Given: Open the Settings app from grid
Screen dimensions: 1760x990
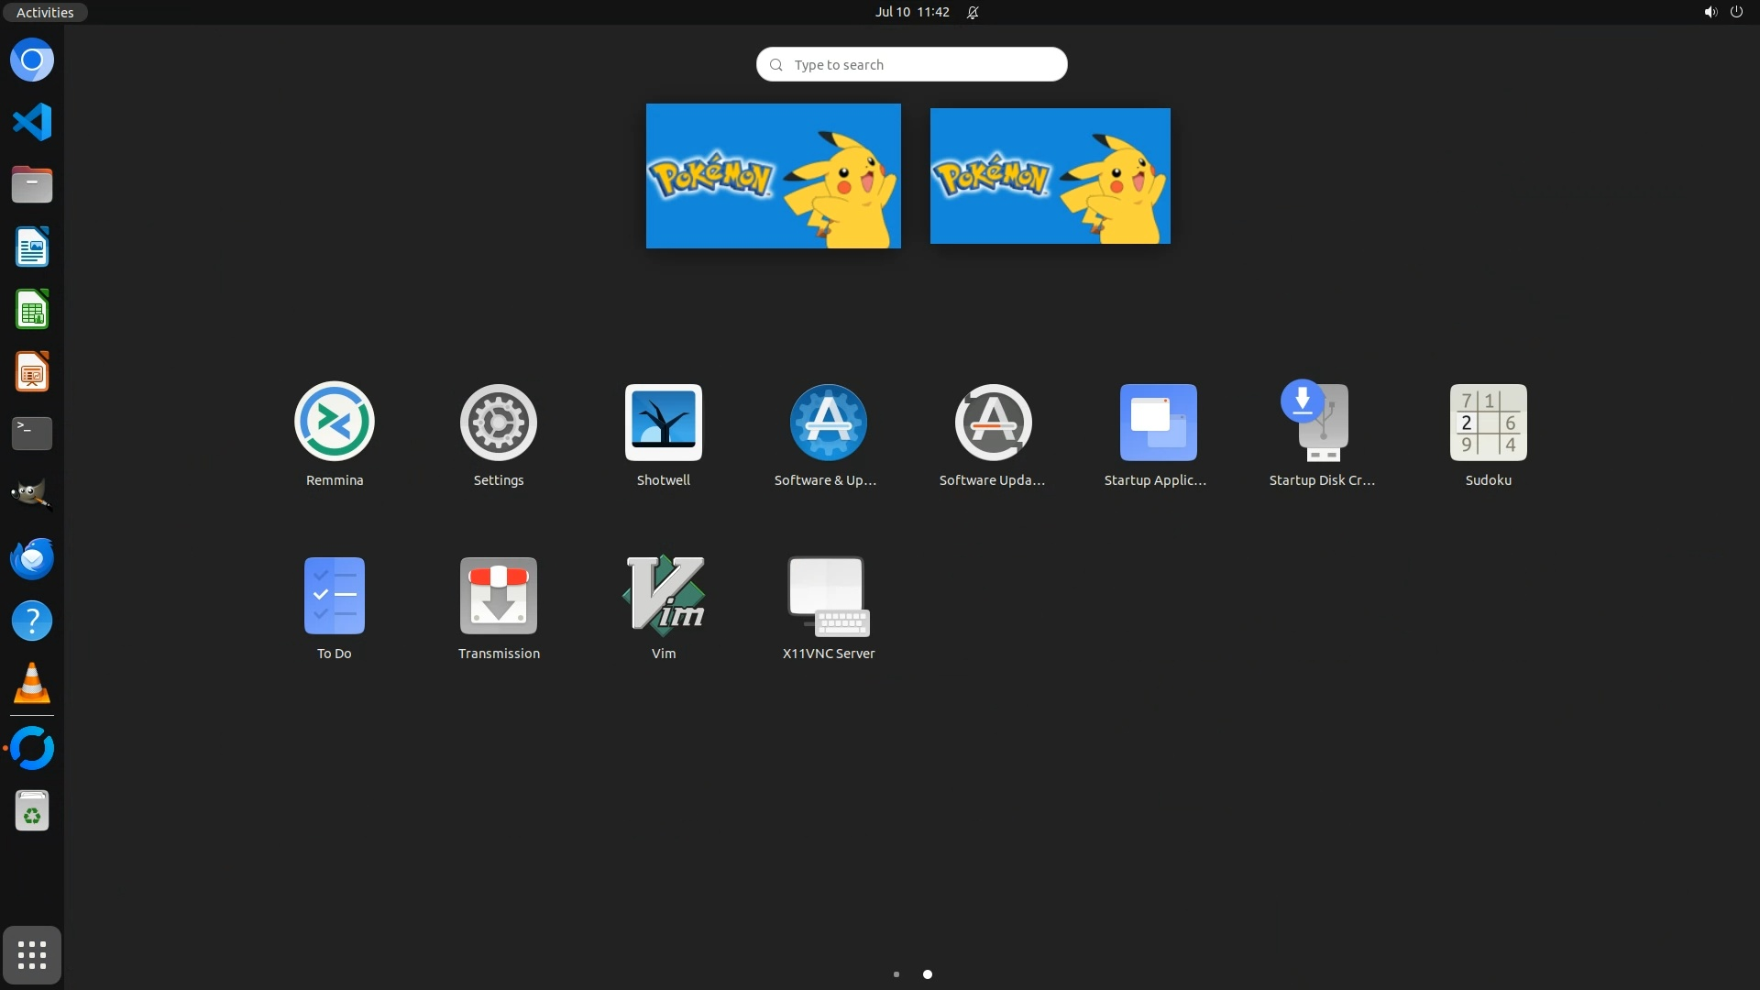Looking at the screenshot, I should coord(499,423).
